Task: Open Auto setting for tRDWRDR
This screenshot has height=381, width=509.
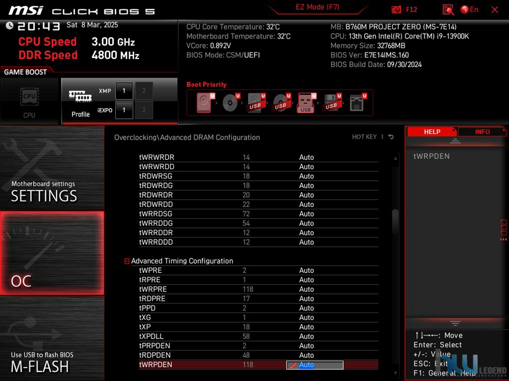Action: click(x=306, y=195)
